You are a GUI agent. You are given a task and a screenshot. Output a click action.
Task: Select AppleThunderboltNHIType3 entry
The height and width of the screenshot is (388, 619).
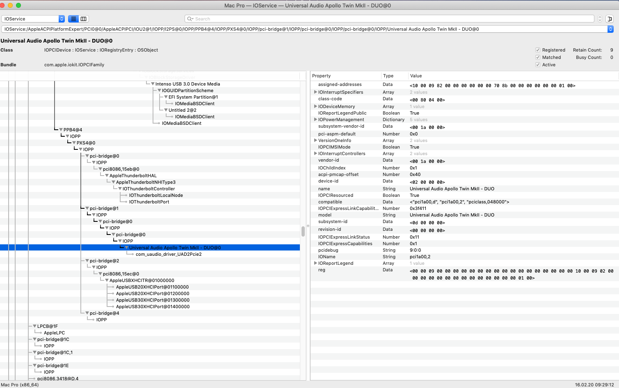(x=146, y=182)
